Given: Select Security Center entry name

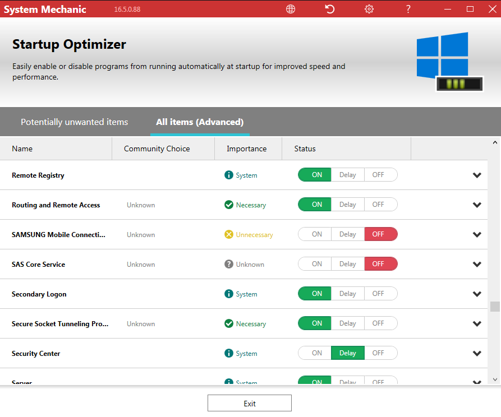Looking at the screenshot, I should point(36,354).
